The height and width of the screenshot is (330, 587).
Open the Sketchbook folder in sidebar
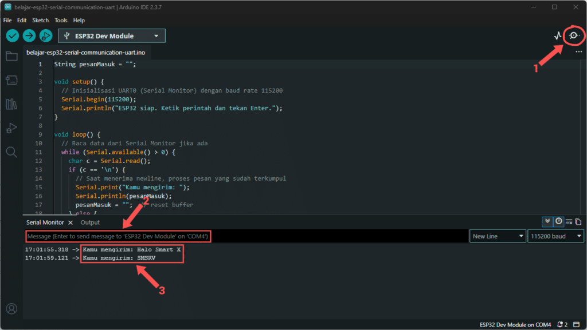(x=11, y=56)
